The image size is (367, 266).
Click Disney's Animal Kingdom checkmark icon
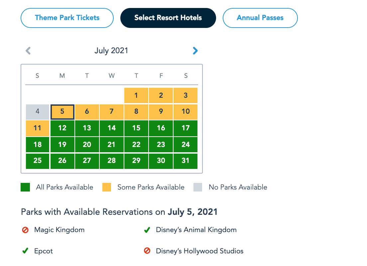[147, 230]
